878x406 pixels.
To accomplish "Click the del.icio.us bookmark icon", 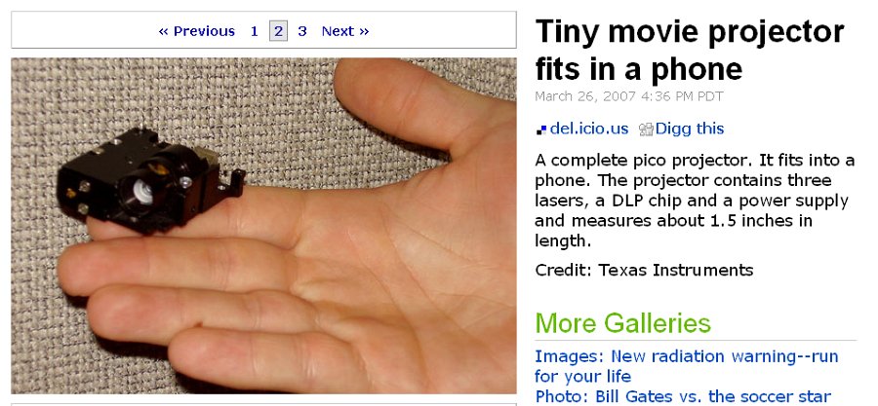I will (x=540, y=129).
